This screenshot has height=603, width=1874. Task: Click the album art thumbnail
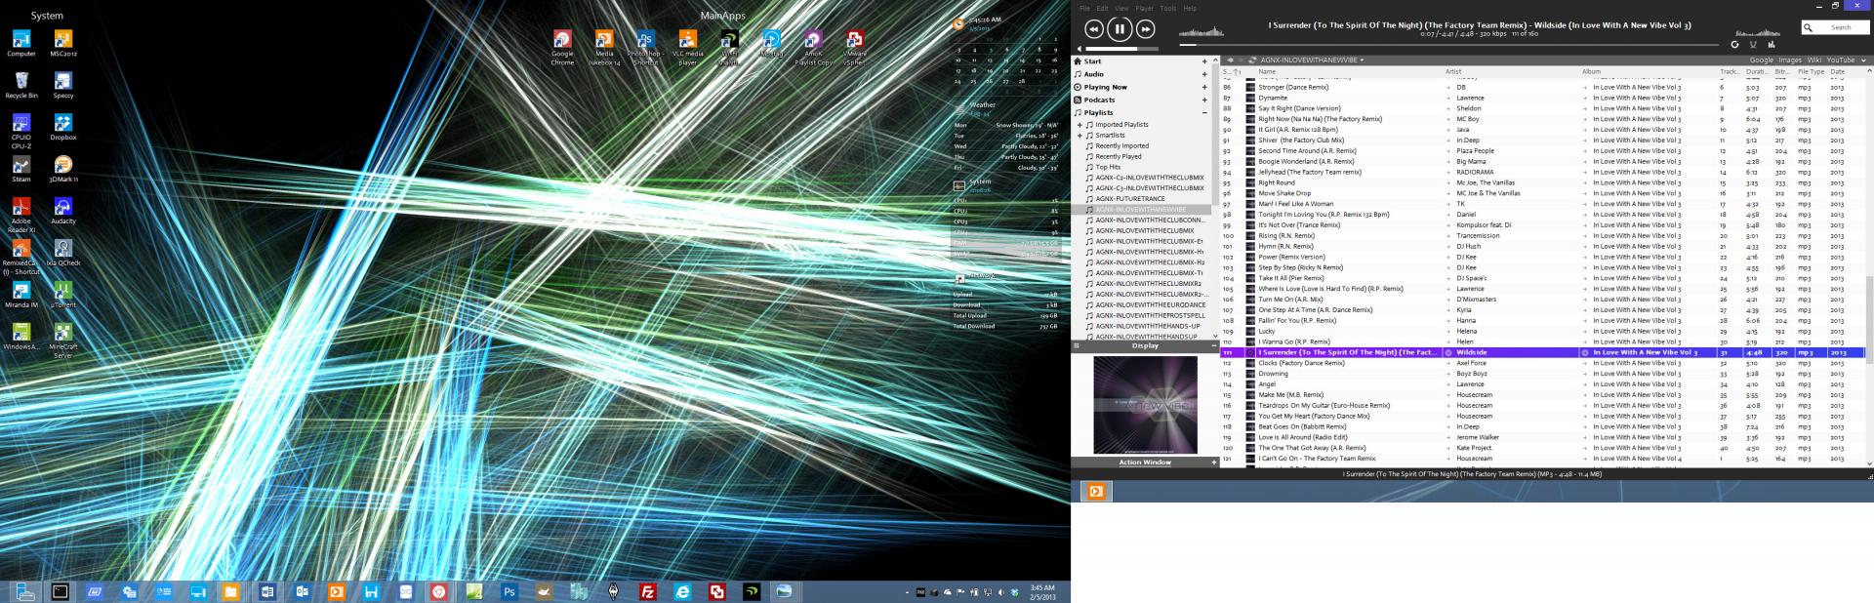pos(1145,404)
